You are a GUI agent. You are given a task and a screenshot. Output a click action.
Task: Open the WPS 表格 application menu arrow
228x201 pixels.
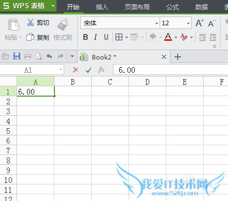tap(53, 6)
